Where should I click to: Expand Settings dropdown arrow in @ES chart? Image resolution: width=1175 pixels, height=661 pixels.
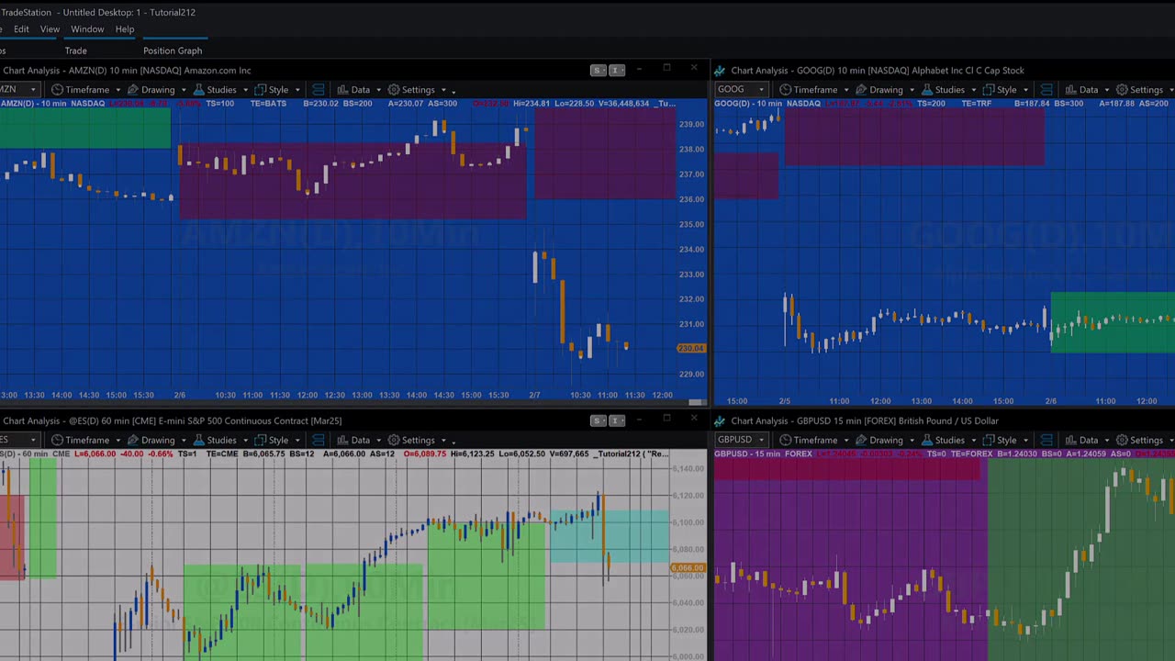443,442
